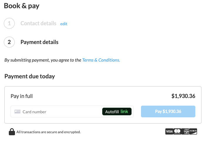Click the Payment due today heading
Image resolution: width=205 pixels, height=142 pixels.
point(30,76)
